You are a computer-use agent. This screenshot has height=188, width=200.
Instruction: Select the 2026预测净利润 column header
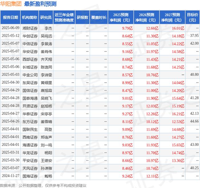pyautogui.click(x=147, y=17)
